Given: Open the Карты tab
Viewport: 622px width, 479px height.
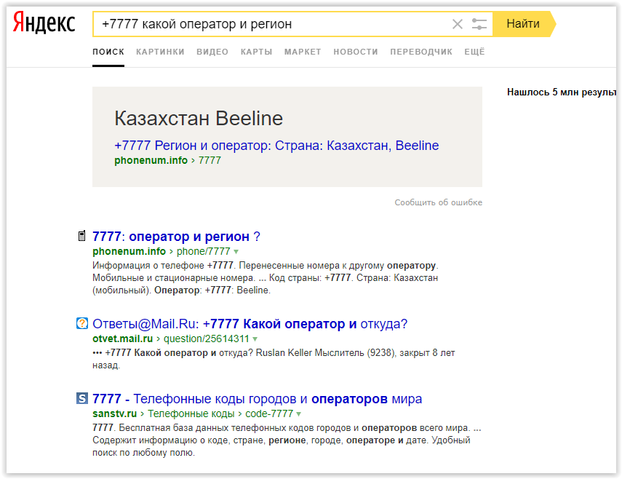Looking at the screenshot, I should point(256,52).
